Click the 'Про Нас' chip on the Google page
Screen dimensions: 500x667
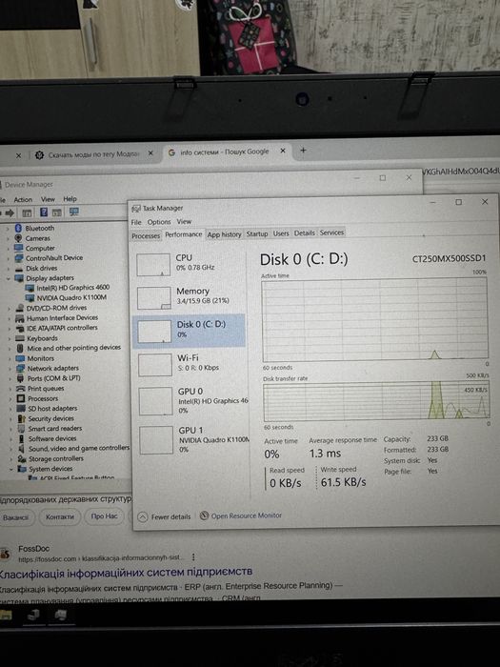(104, 516)
